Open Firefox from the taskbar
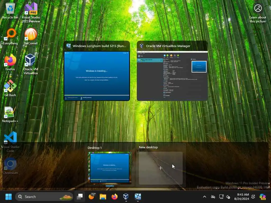 [114, 197]
